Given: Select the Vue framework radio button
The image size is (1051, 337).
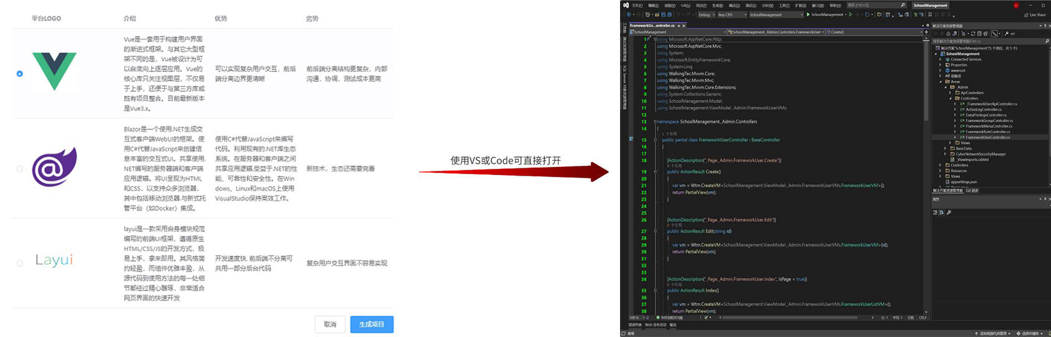Looking at the screenshot, I should [x=20, y=74].
